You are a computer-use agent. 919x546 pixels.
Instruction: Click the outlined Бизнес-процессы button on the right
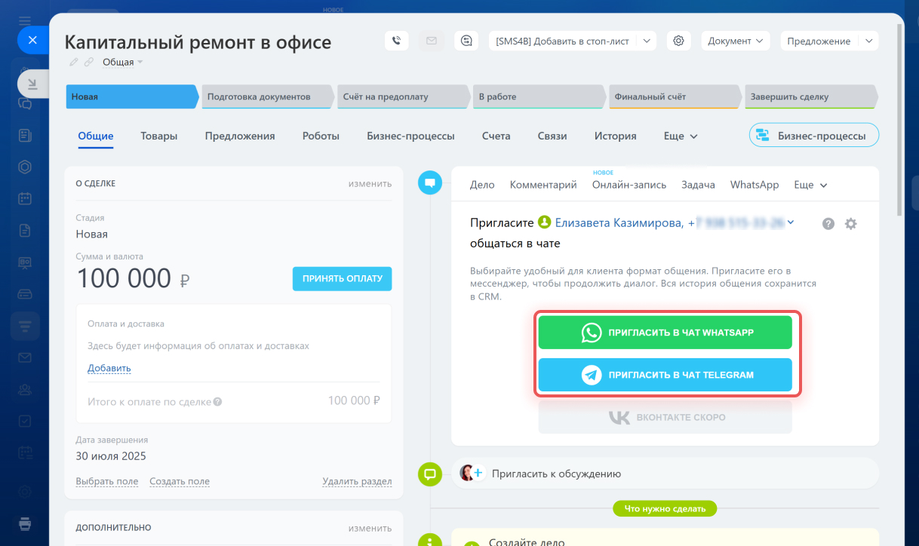click(x=814, y=136)
